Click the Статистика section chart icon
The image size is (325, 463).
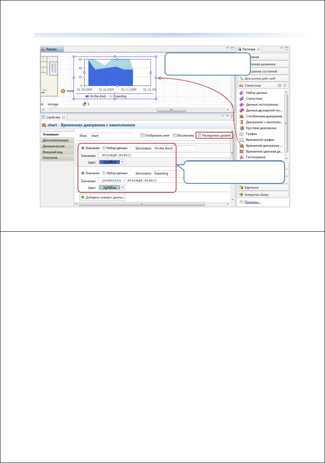pos(241,85)
